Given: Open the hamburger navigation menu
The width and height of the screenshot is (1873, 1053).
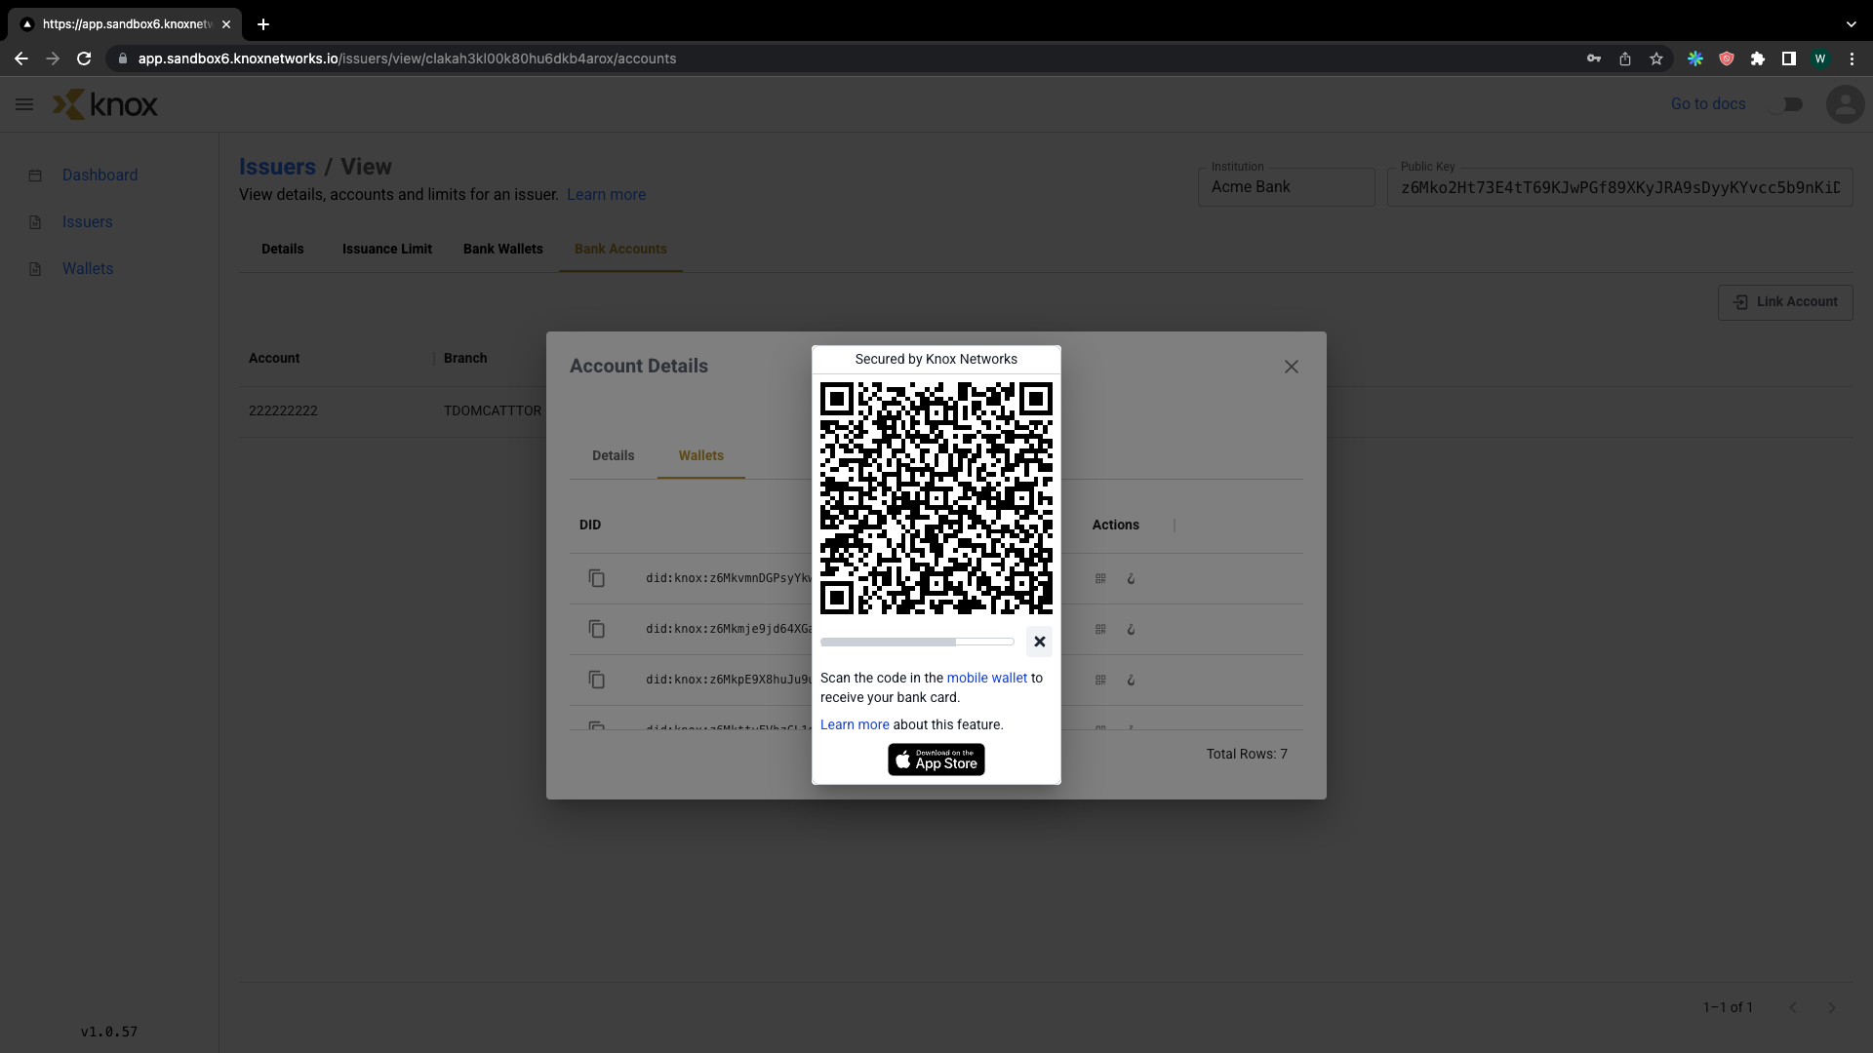Looking at the screenshot, I should coord(24,104).
